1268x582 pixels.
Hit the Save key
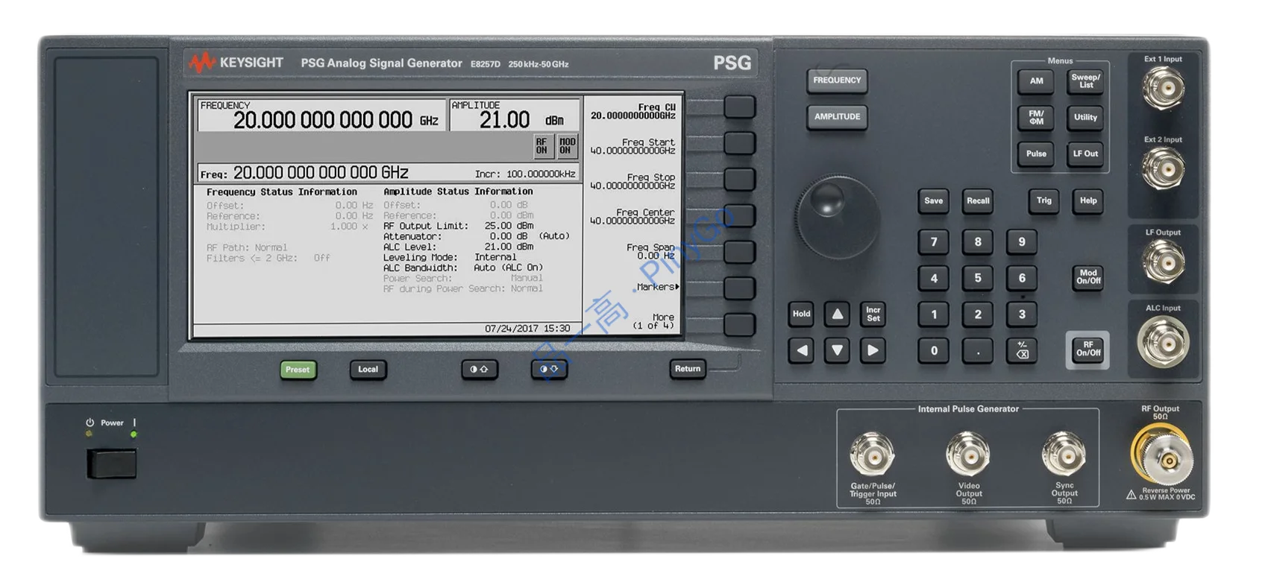click(x=933, y=201)
